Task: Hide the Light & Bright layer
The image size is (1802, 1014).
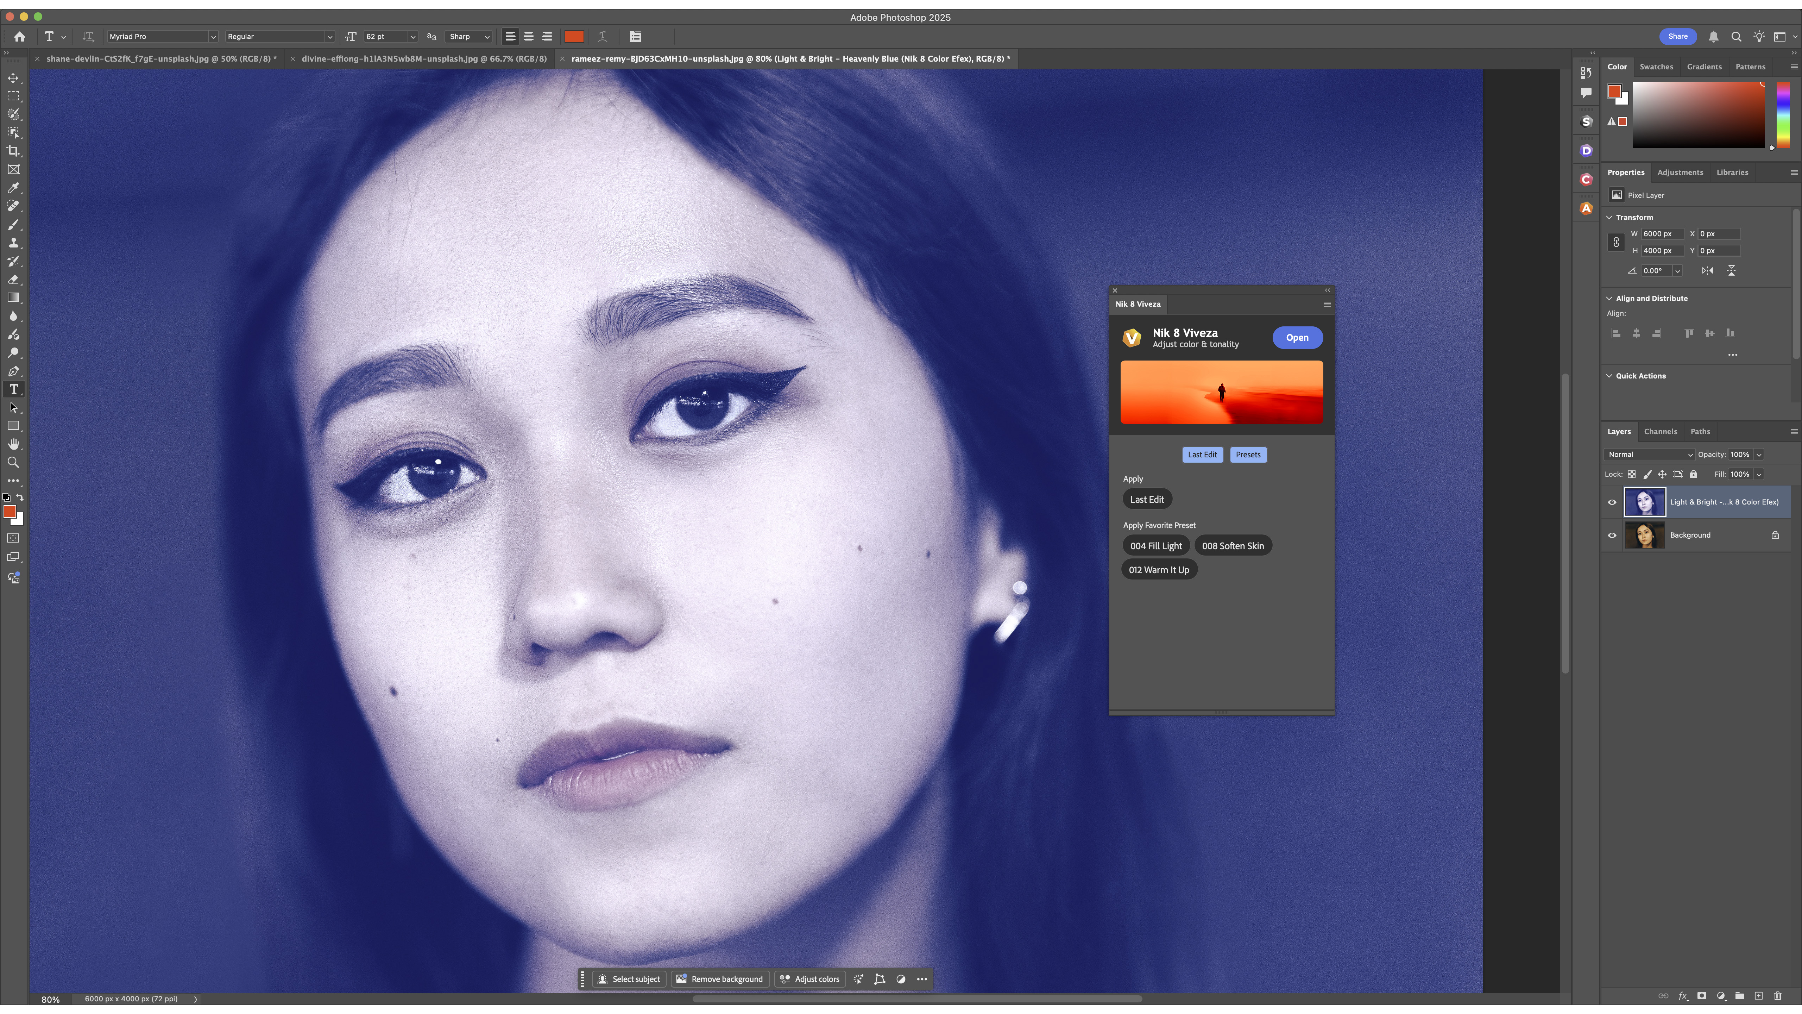Action: tap(1612, 502)
